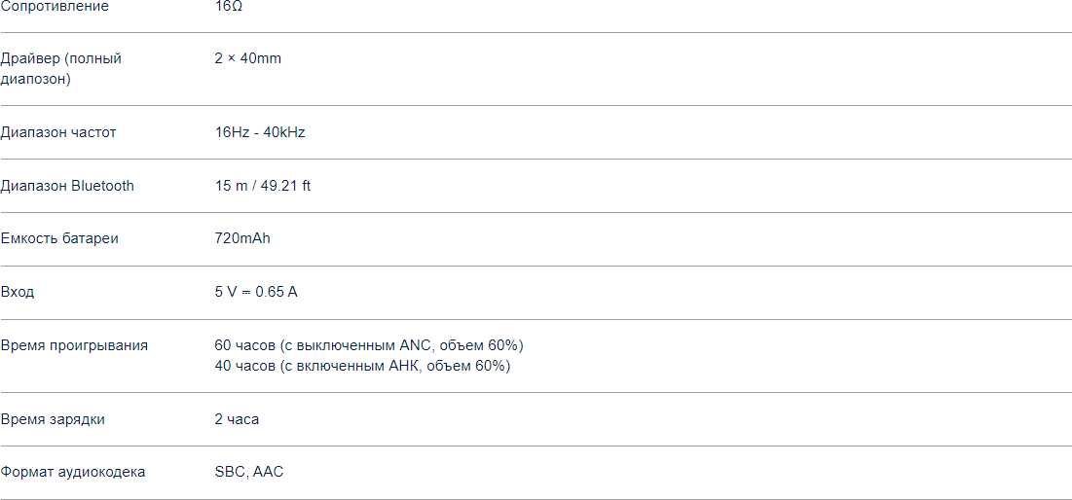The height and width of the screenshot is (500, 1072).
Task: Select the 60 часов playback line
Action: pos(369,345)
